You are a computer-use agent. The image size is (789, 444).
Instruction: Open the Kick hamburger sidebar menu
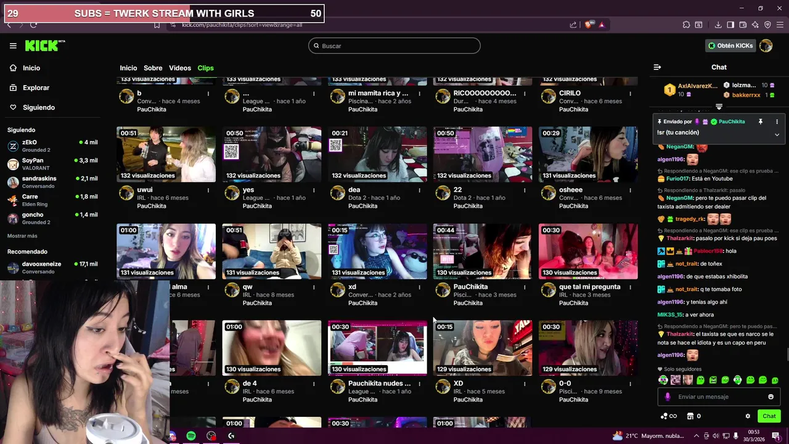click(13, 46)
